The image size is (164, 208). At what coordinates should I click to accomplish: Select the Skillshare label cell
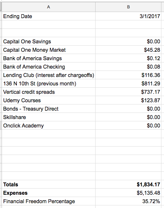[x=48, y=117]
